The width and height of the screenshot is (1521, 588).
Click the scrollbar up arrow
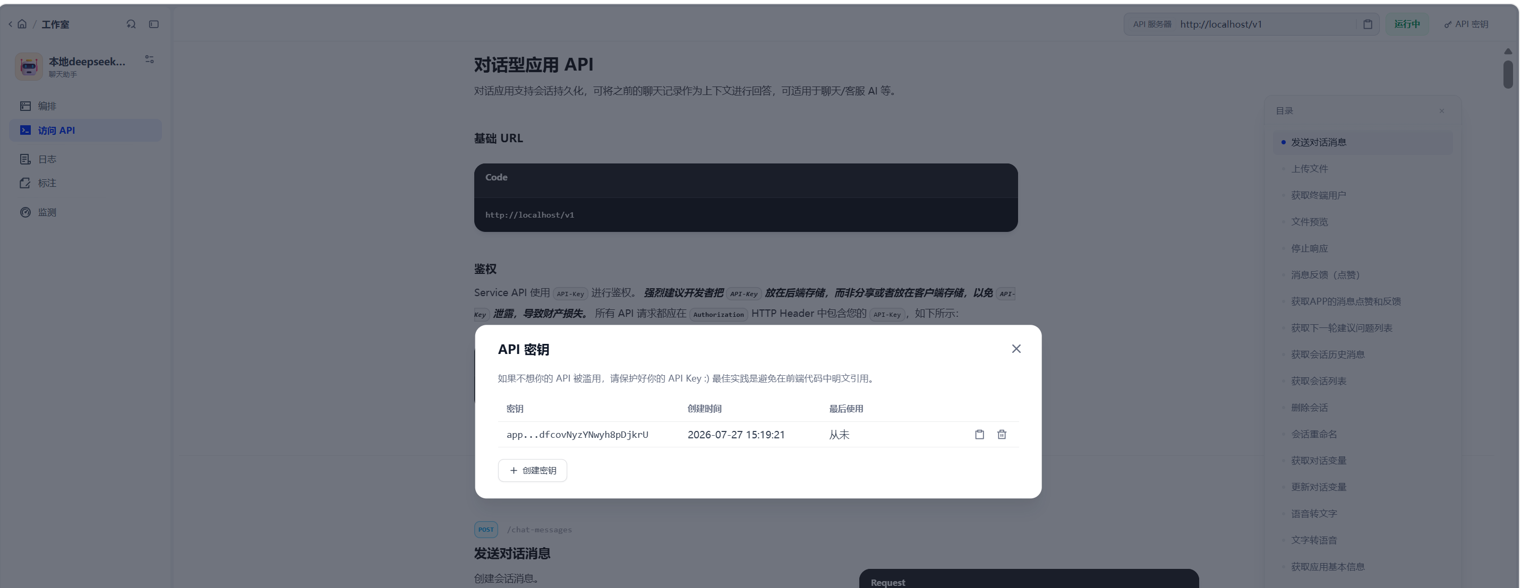pyautogui.click(x=1507, y=51)
